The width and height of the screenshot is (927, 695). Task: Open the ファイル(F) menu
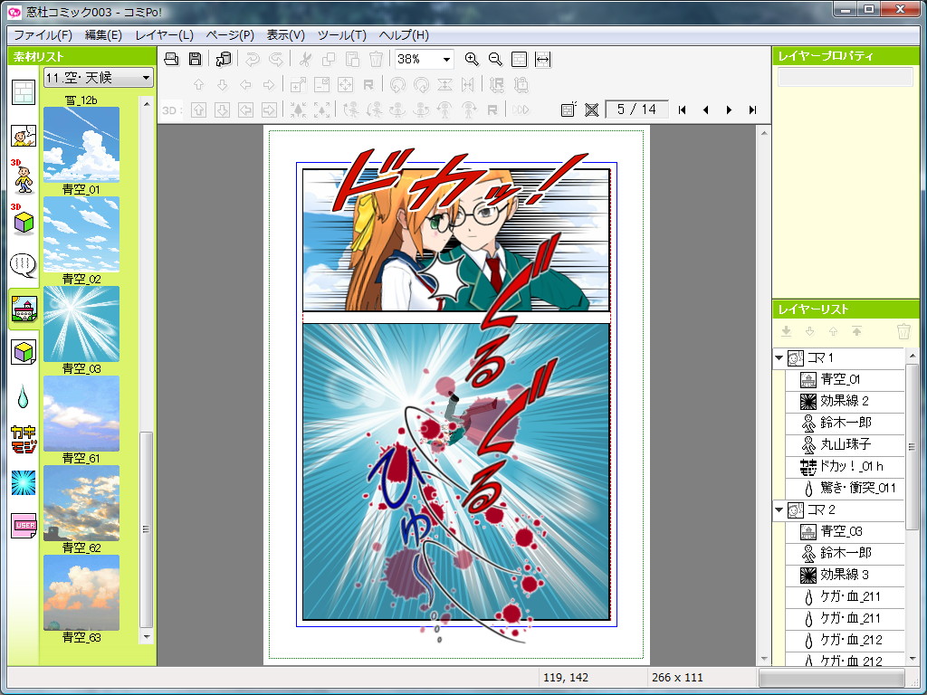point(43,35)
